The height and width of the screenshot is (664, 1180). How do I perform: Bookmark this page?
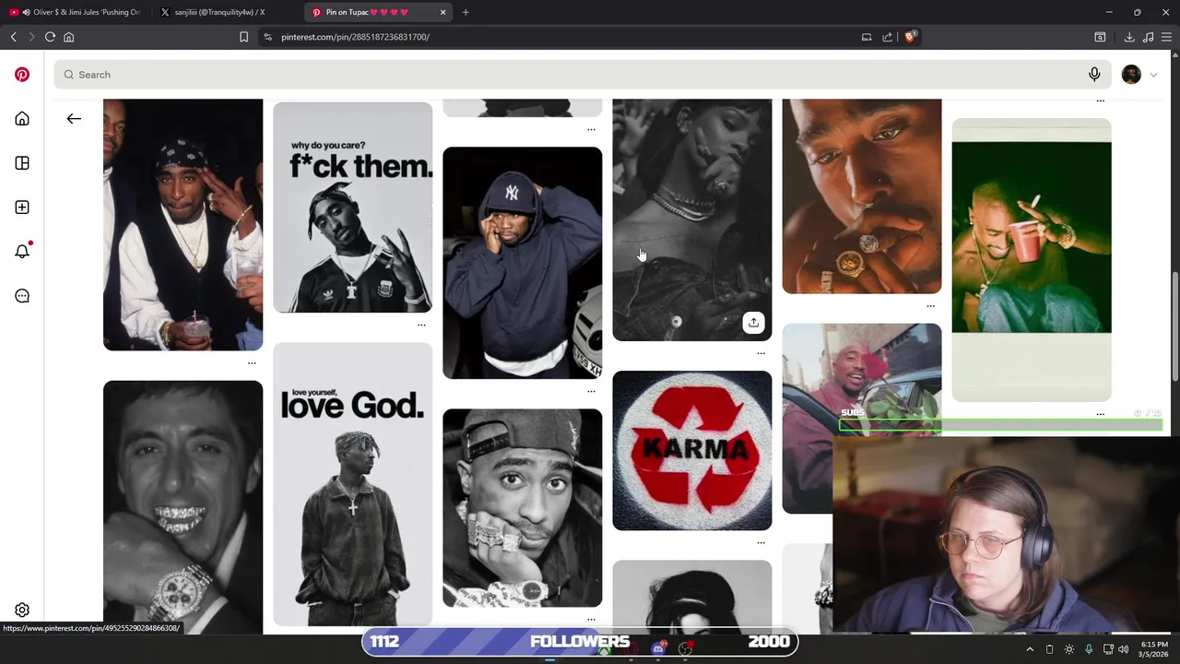tap(243, 37)
